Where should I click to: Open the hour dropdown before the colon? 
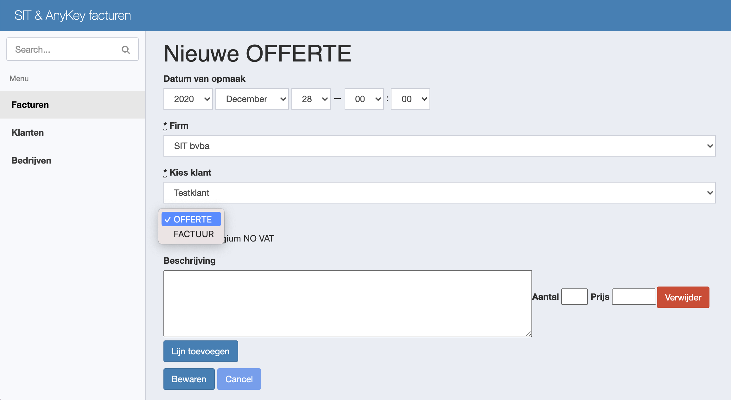click(x=364, y=99)
